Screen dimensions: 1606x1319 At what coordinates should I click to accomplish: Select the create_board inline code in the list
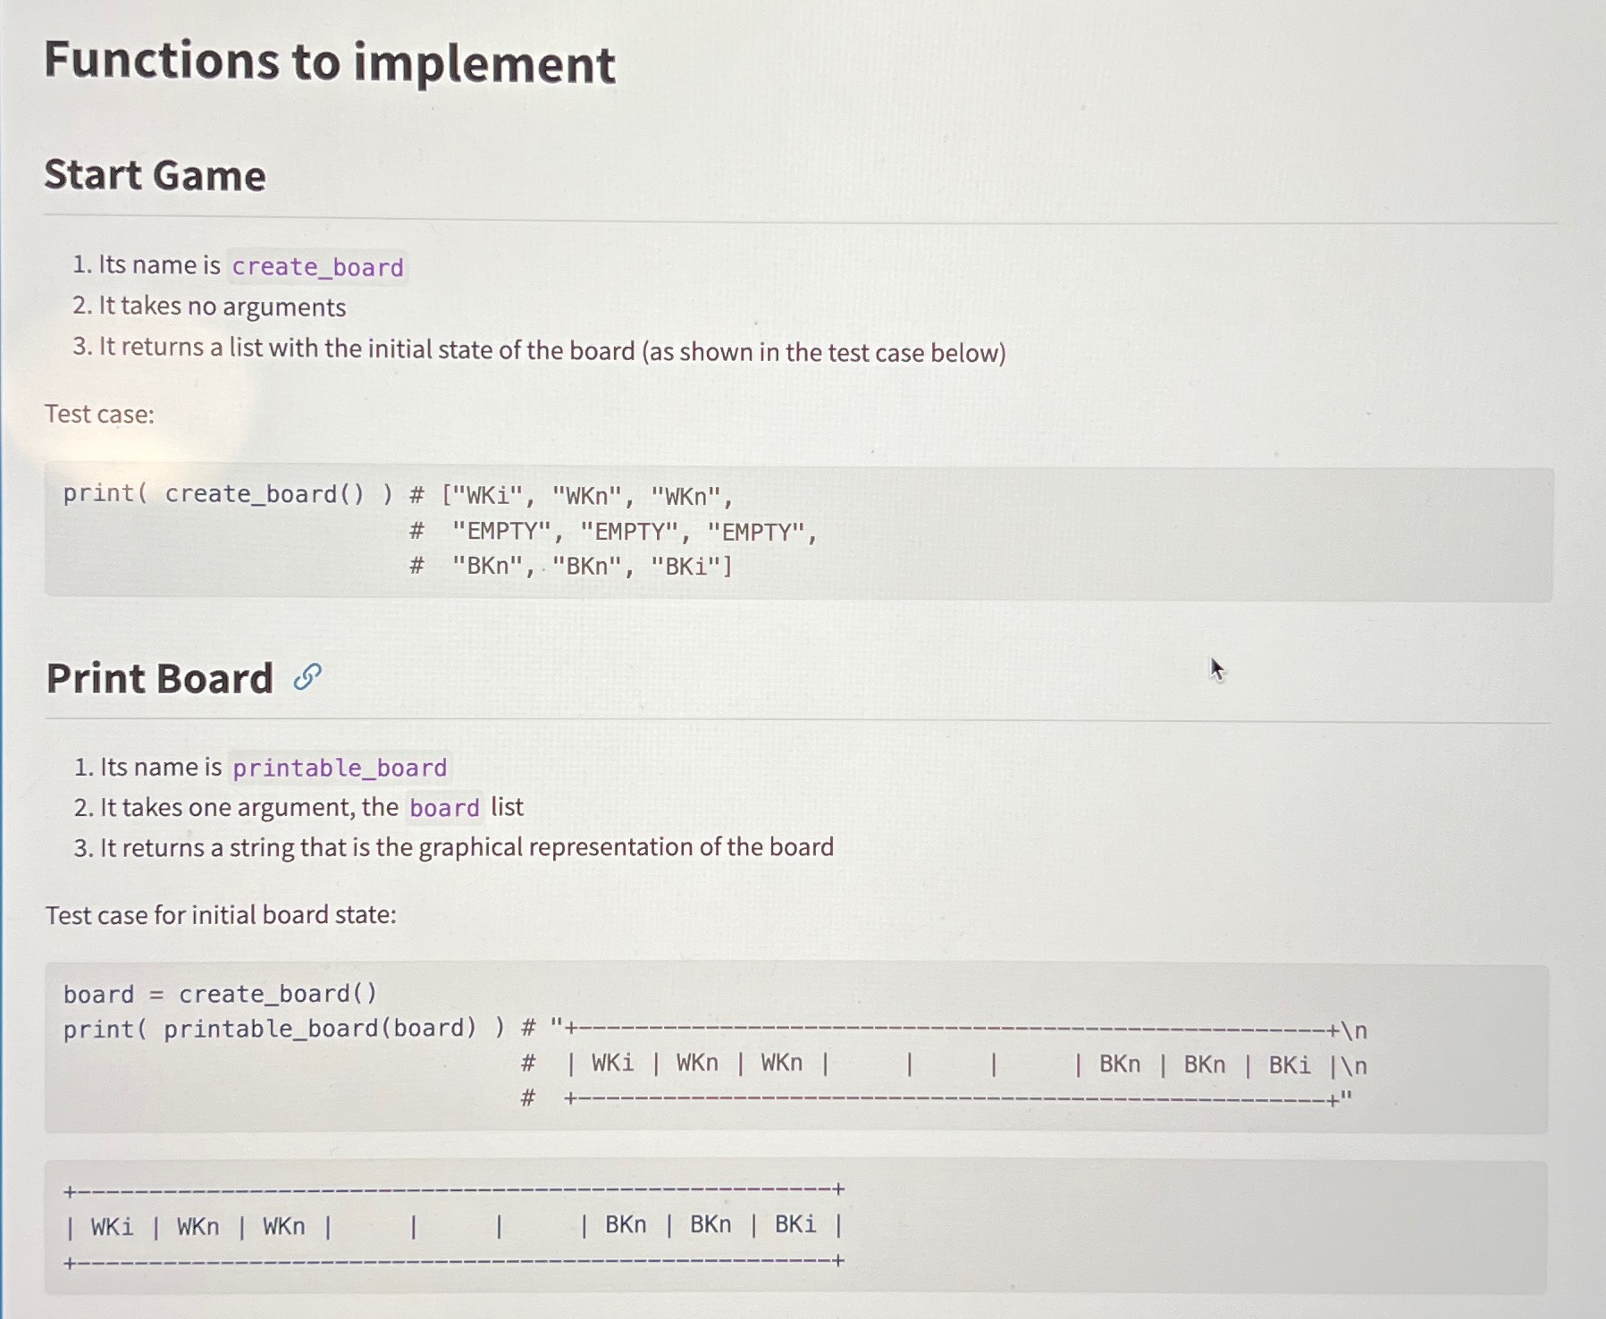[317, 266]
